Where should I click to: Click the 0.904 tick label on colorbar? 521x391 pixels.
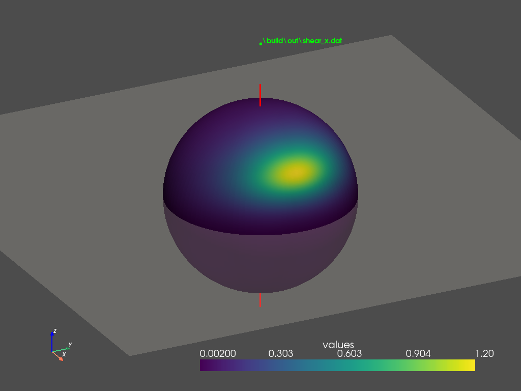pos(418,353)
